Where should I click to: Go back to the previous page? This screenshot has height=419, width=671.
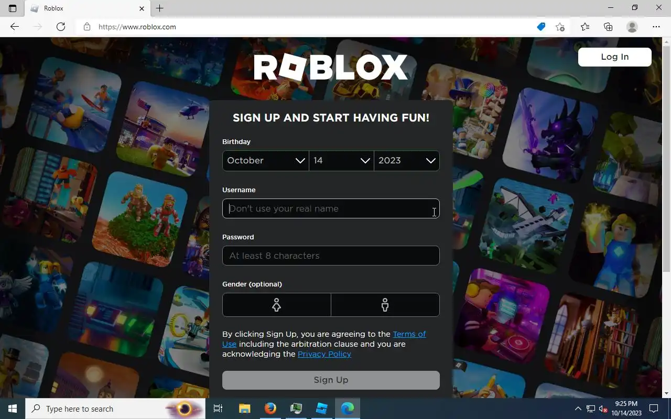[15, 27]
